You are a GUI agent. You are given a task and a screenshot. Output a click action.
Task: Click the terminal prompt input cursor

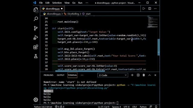[117, 103]
